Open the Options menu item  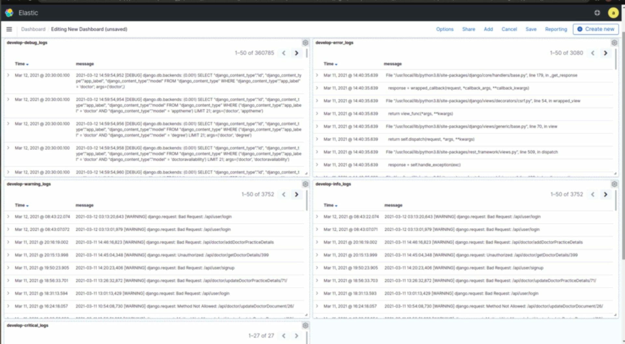(445, 29)
